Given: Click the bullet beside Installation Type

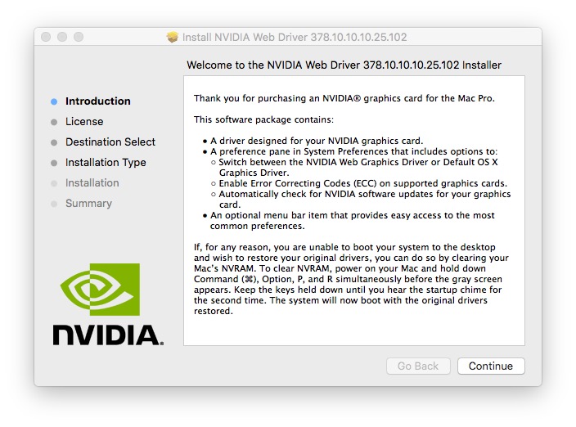Looking at the screenshot, I should (x=54, y=163).
